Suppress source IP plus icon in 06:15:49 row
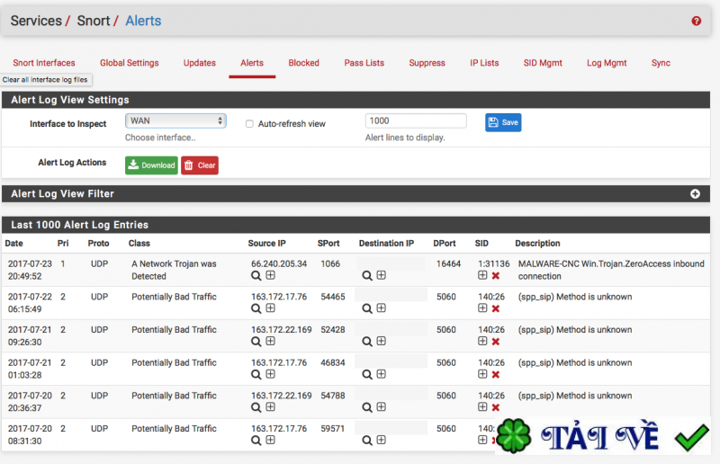This screenshot has height=464, width=720. click(x=271, y=308)
